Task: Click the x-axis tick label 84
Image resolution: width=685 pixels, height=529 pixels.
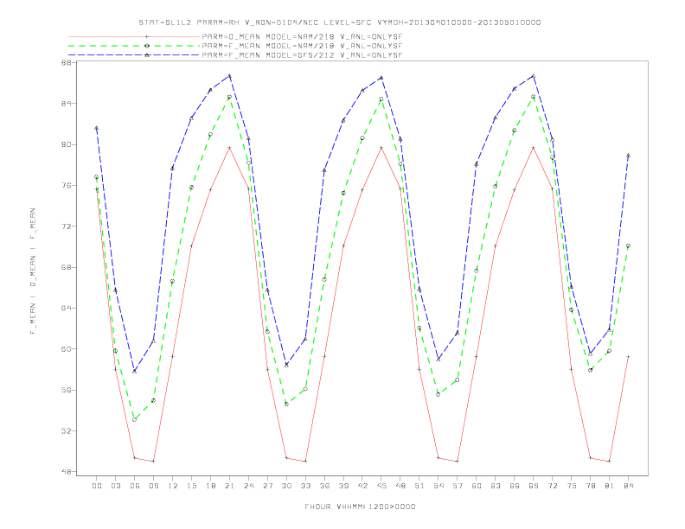Action: [x=629, y=486]
